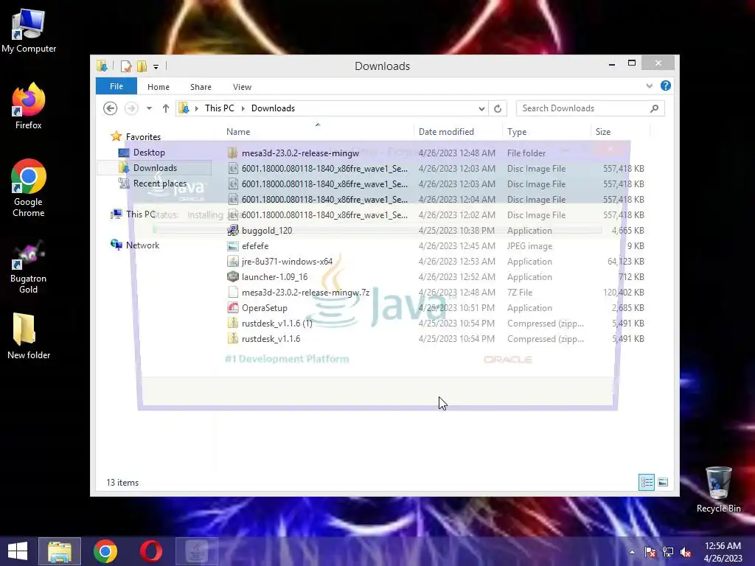Click New folder quick access icon
The height and width of the screenshot is (566, 755).
point(142,66)
